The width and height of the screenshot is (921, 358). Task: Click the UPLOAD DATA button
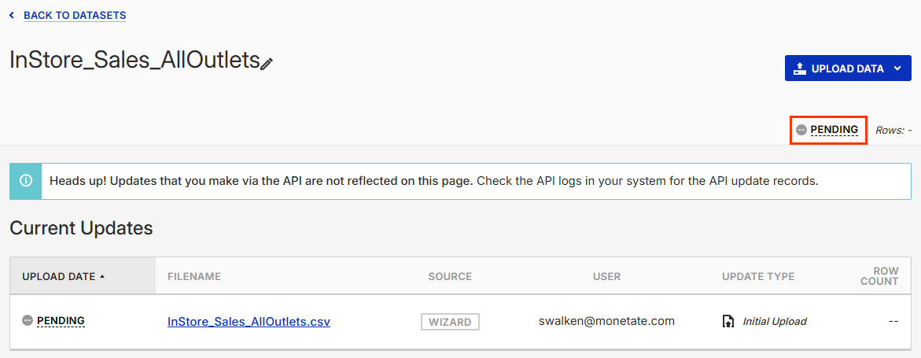[847, 68]
